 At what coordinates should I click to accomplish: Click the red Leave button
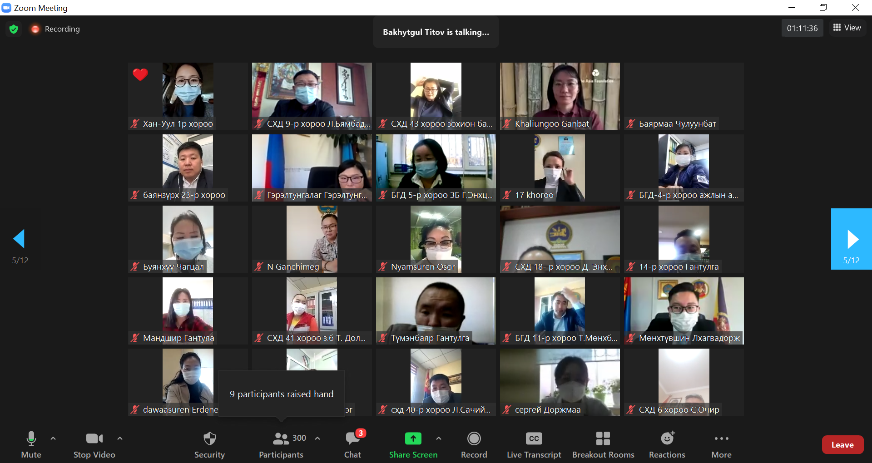pyautogui.click(x=842, y=445)
